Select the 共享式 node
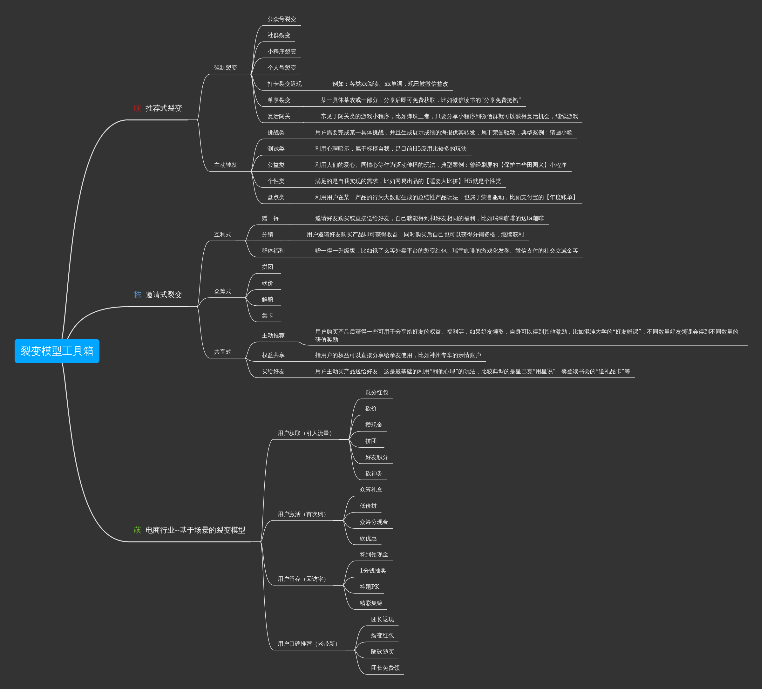Screen dimensions: 767x693 click(222, 352)
